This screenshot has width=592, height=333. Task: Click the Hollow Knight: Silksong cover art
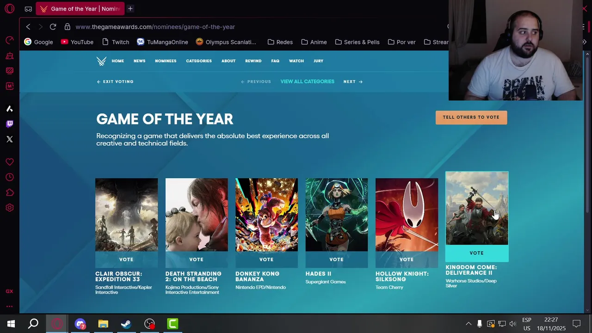[x=407, y=215]
